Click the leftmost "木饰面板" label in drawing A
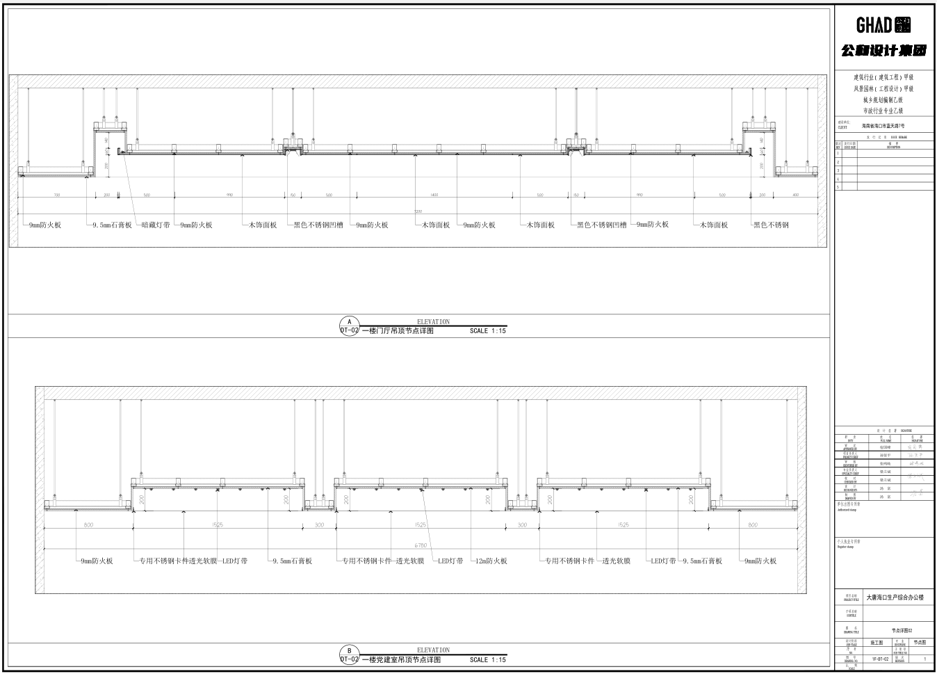The width and height of the screenshot is (937, 674). [x=263, y=225]
